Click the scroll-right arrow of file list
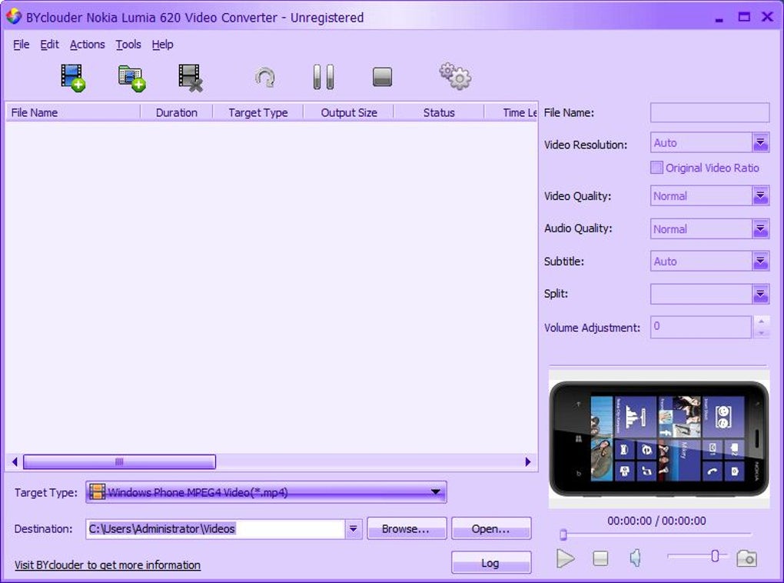This screenshot has width=784, height=583. 528,462
